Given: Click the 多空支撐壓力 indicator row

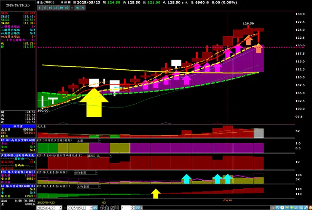Looking at the screenshot, I should coord(18,40).
